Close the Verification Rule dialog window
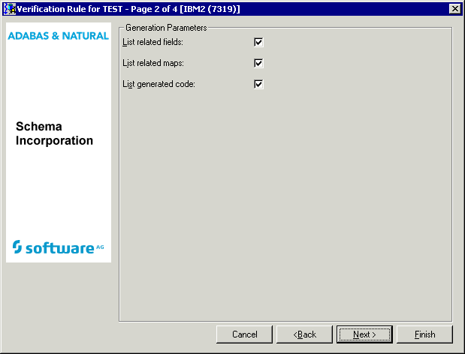Viewport: 465px width, 354px height. tap(454, 8)
